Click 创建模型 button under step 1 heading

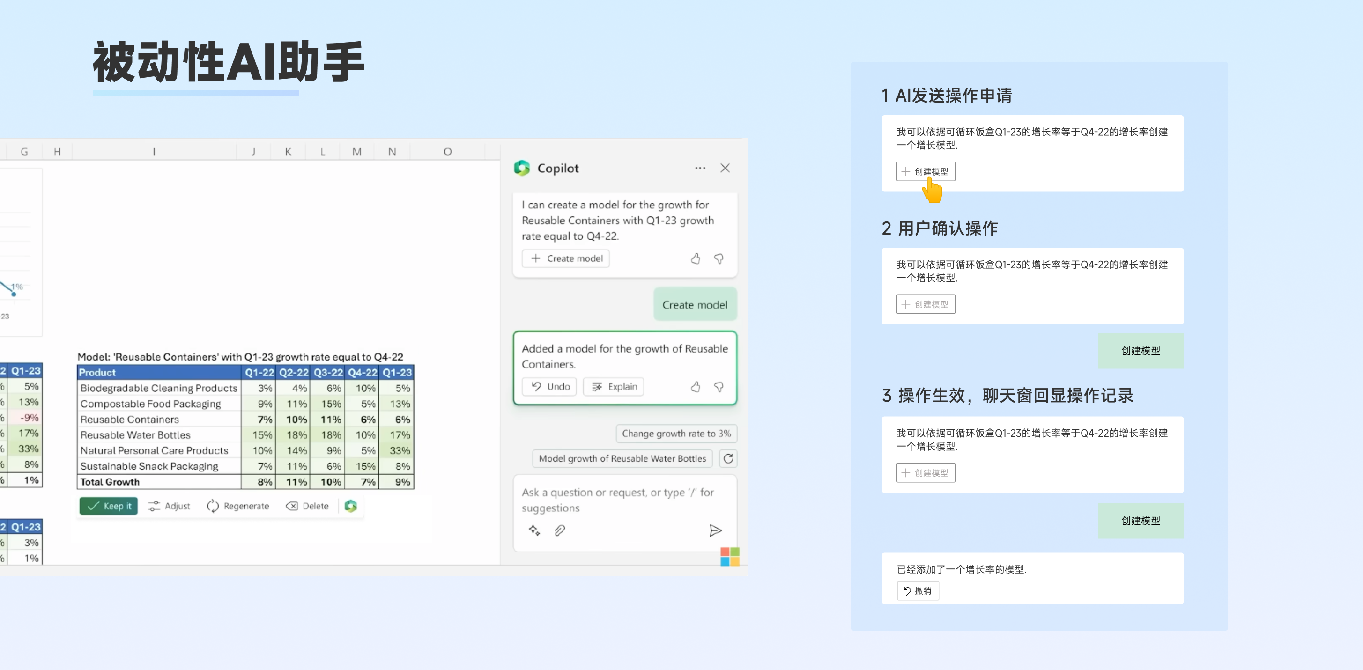926,171
